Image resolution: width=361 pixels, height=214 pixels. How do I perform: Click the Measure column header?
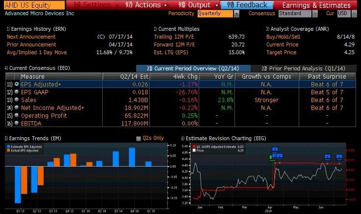(x=61, y=76)
